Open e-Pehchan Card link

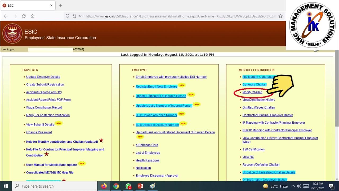click(x=147, y=145)
